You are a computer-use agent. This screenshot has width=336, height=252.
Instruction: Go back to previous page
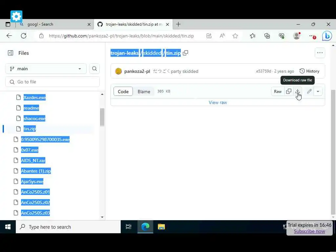pos(9,36)
